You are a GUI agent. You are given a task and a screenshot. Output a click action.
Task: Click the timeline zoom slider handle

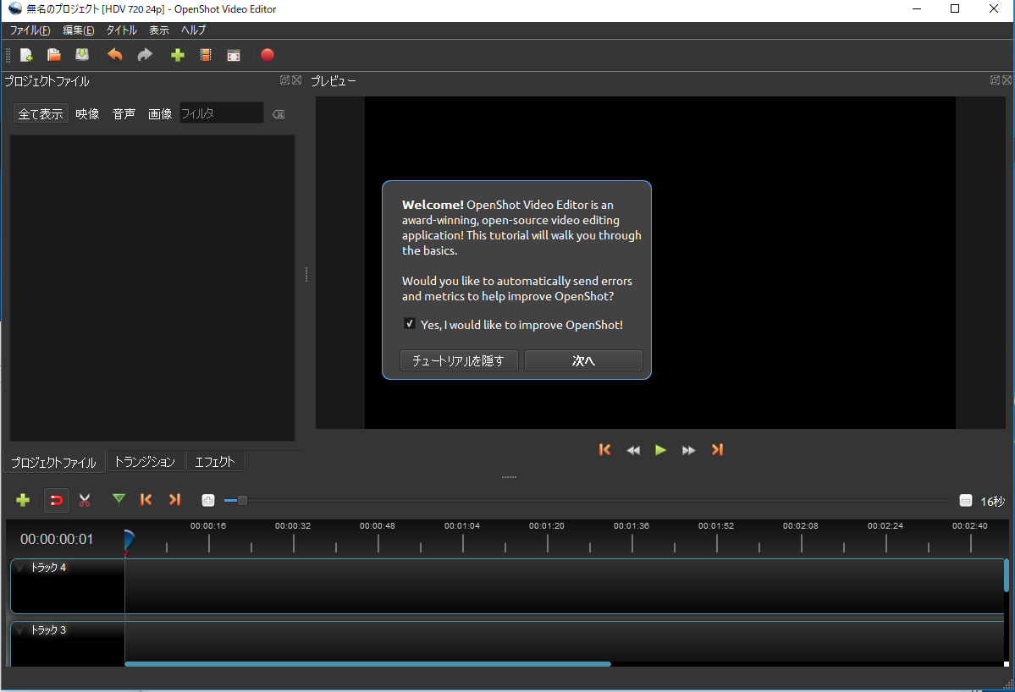click(242, 501)
